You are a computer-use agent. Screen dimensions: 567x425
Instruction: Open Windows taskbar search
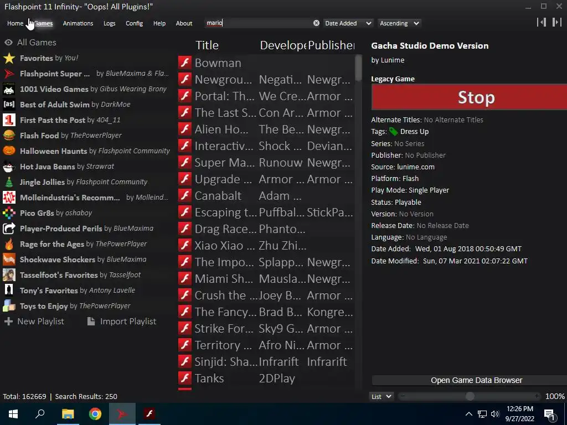[x=40, y=414]
